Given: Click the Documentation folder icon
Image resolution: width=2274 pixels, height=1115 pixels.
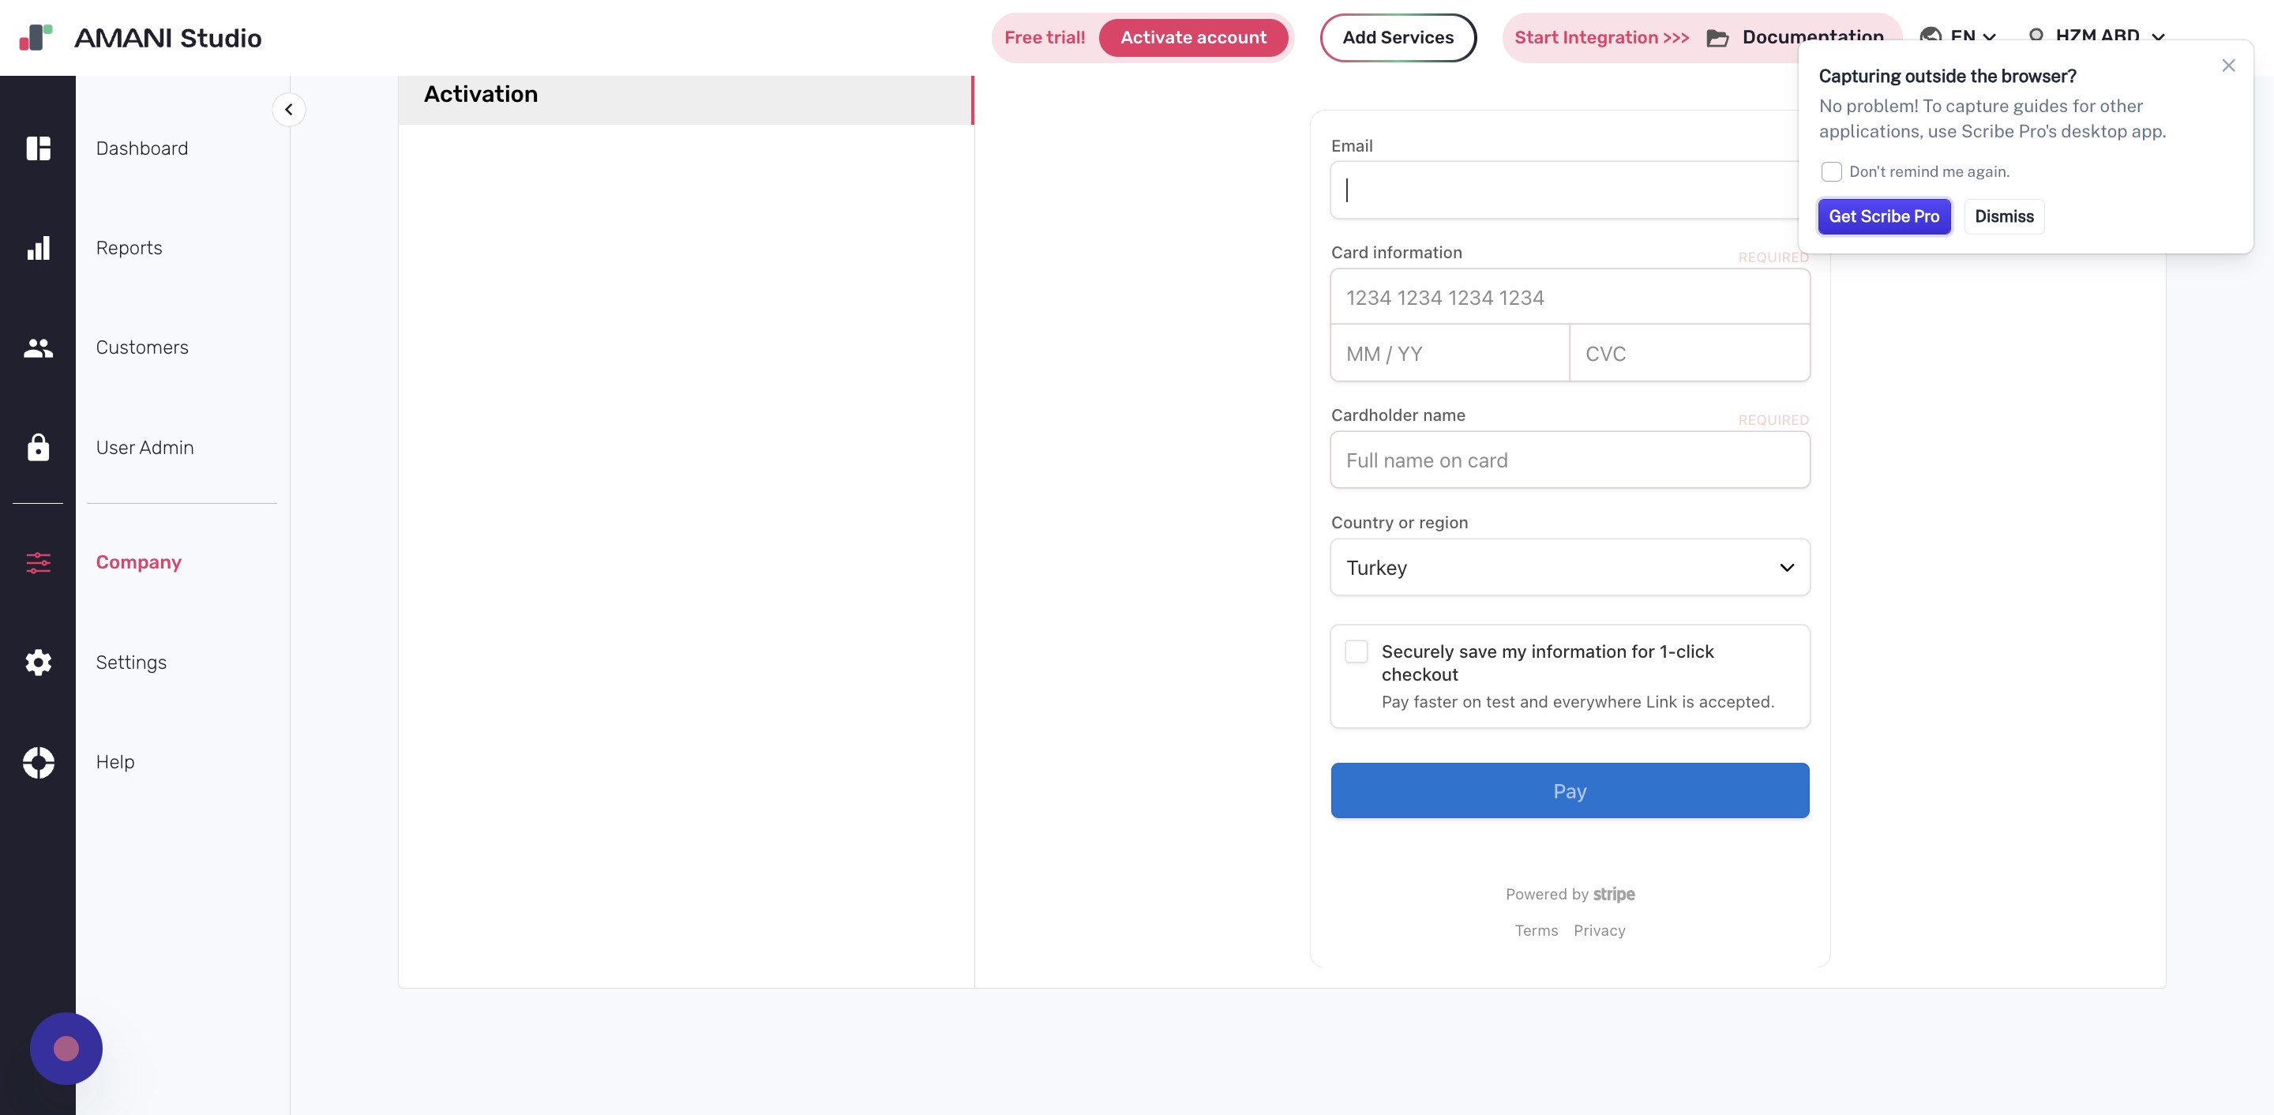Looking at the screenshot, I should 1717,38.
